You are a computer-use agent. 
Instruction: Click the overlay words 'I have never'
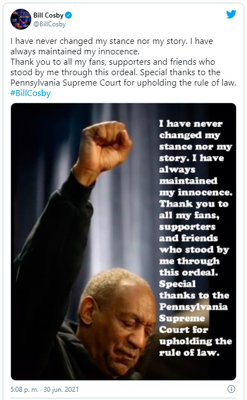[191, 124]
